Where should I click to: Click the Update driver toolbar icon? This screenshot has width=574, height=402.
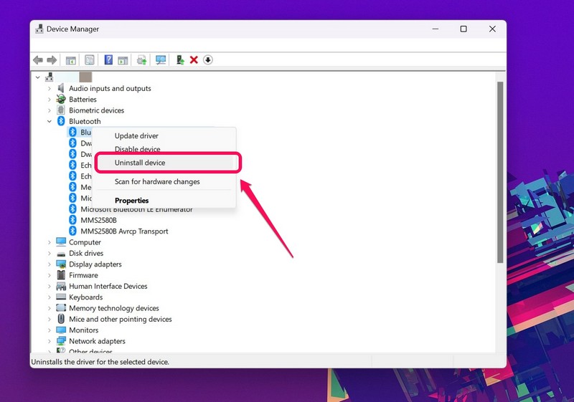click(141, 60)
